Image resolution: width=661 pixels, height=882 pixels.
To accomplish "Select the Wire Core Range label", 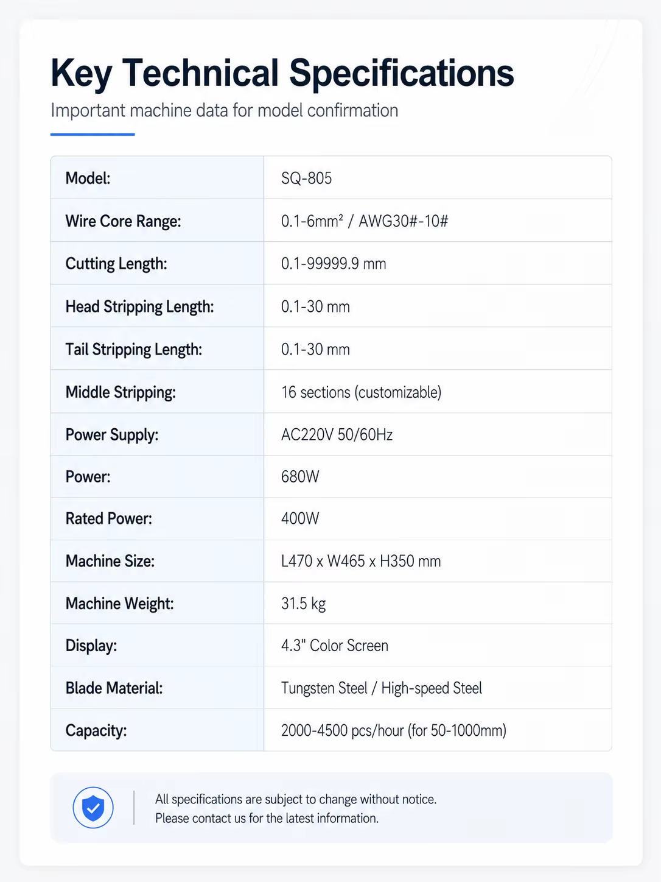I will pyautogui.click(x=124, y=221).
